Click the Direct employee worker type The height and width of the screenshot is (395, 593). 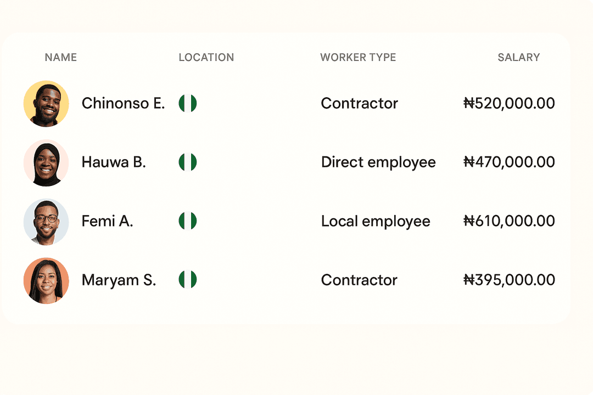tap(378, 162)
